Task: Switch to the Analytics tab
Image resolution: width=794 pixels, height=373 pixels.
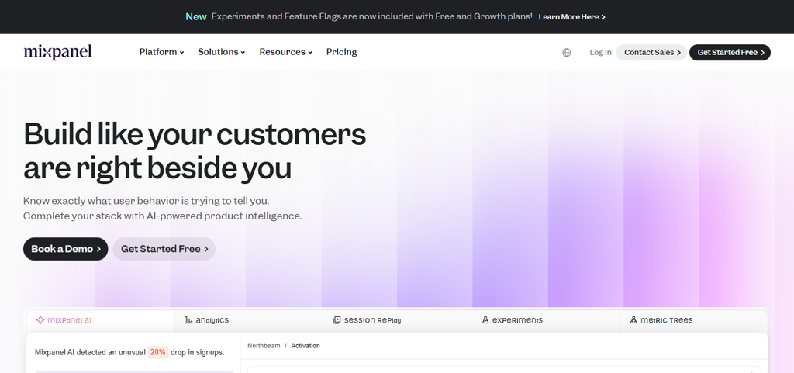Action: 249,320
